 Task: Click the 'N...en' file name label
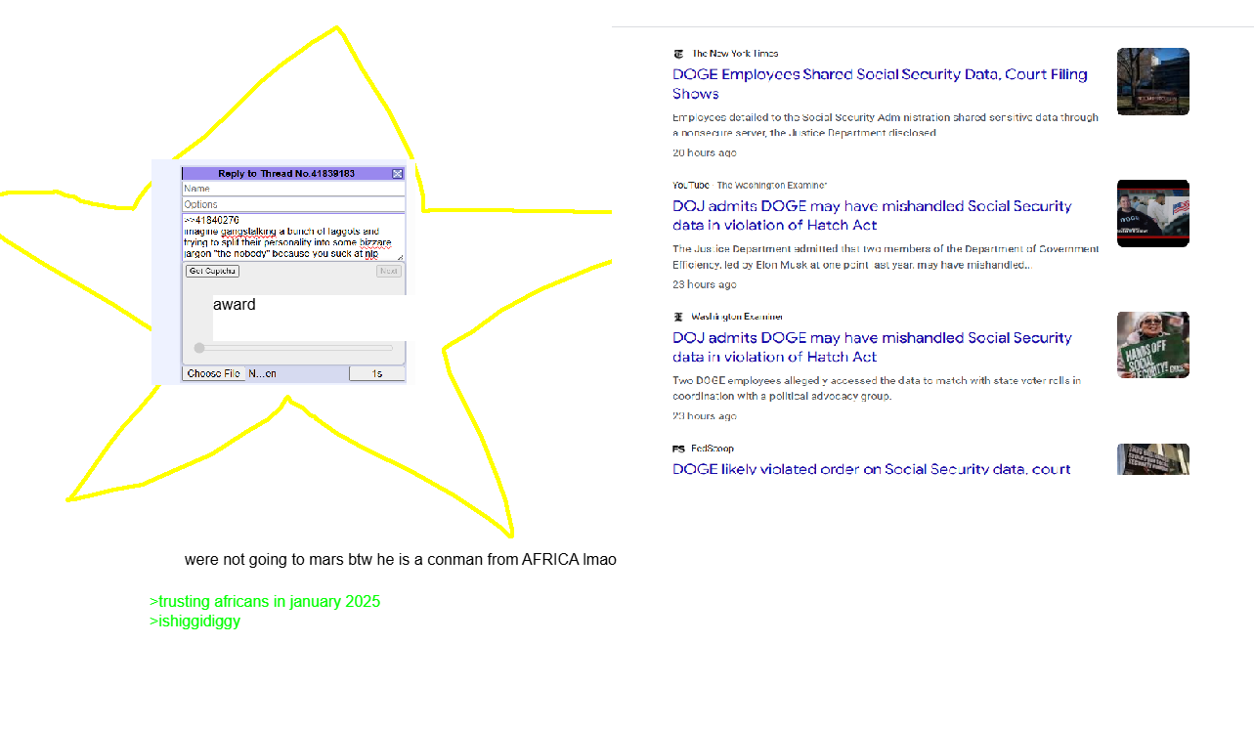262,373
